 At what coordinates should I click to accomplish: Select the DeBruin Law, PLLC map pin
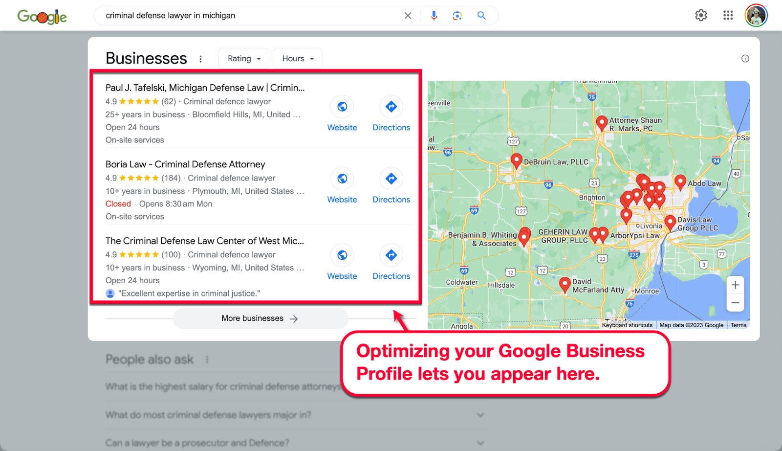516,160
